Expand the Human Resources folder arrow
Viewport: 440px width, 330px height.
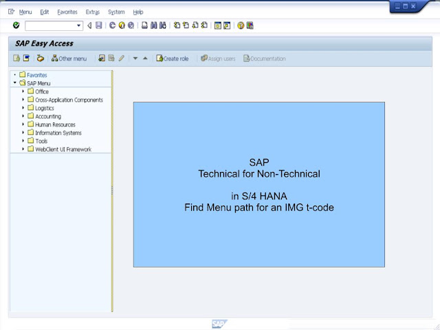click(23, 124)
